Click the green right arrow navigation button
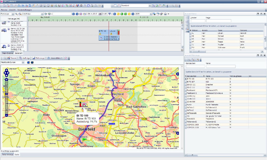The width and height of the screenshot is (267, 160). pyautogui.click(x=125, y=14)
